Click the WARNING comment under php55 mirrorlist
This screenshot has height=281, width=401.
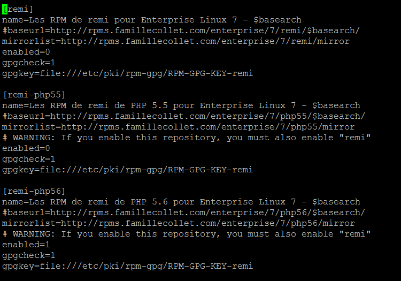tap(187, 138)
